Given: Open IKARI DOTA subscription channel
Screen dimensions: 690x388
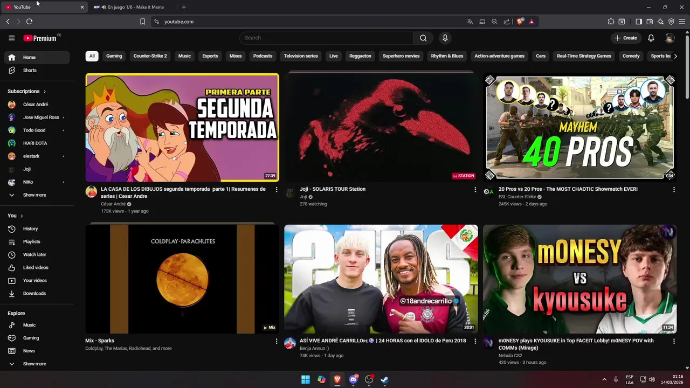Looking at the screenshot, I should [x=37, y=143].
